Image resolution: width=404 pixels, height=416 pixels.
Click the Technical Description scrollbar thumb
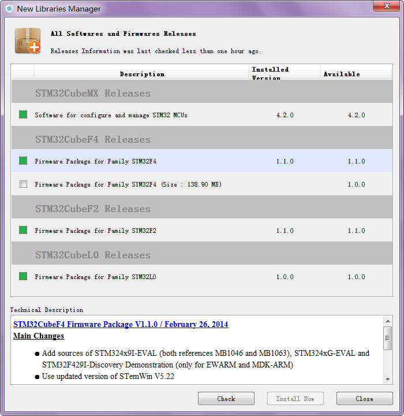pyautogui.click(x=388, y=338)
